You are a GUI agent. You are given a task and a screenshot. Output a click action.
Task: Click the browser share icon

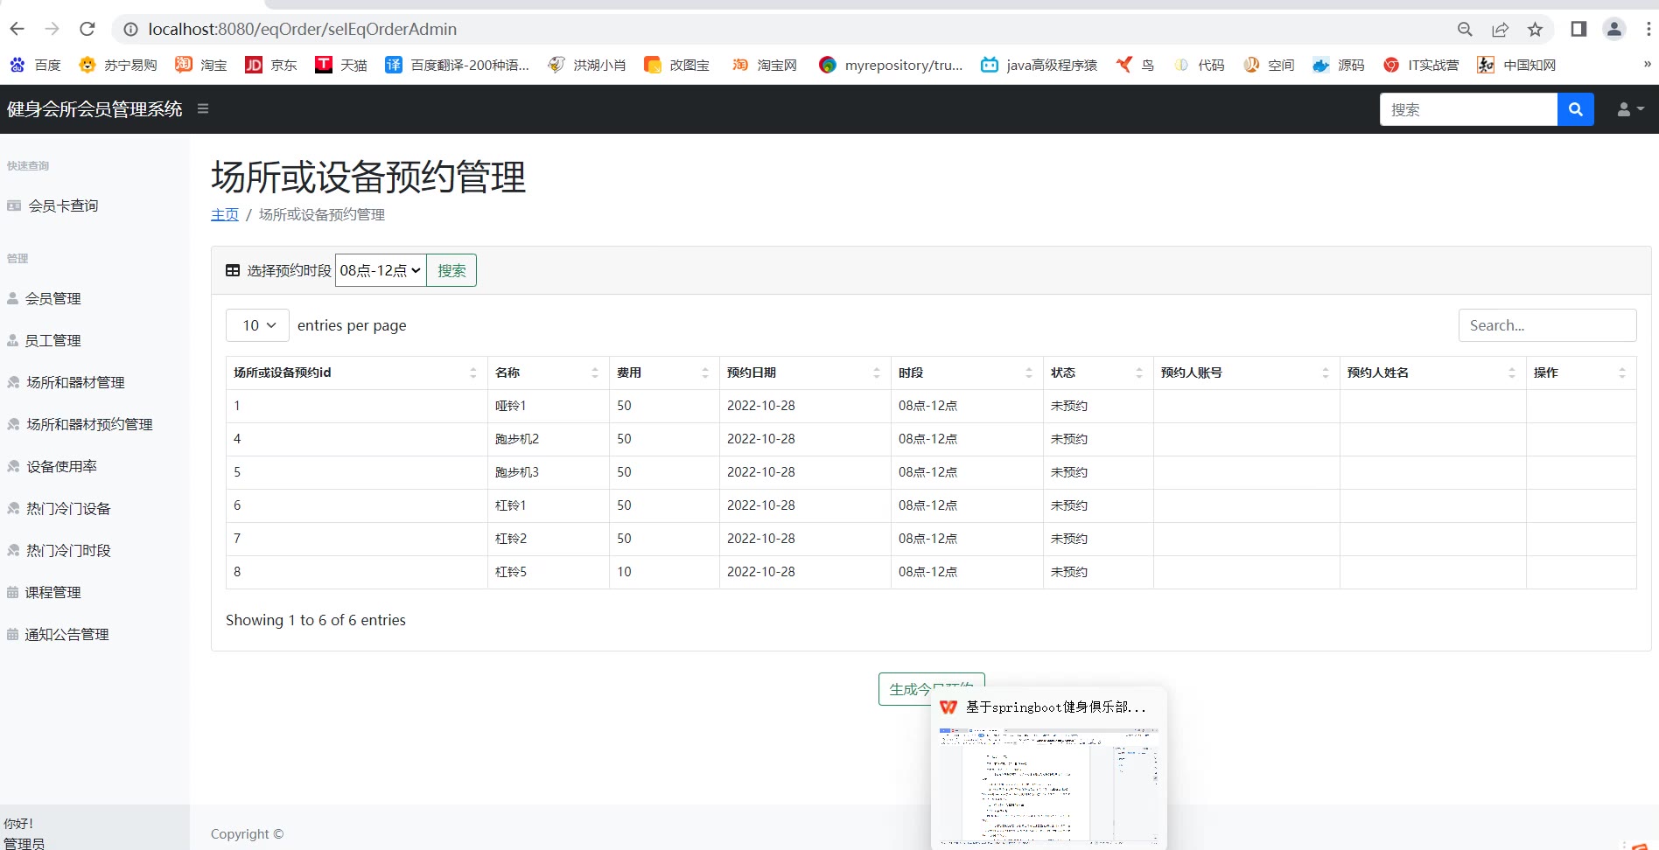pyautogui.click(x=1500, y=30)
